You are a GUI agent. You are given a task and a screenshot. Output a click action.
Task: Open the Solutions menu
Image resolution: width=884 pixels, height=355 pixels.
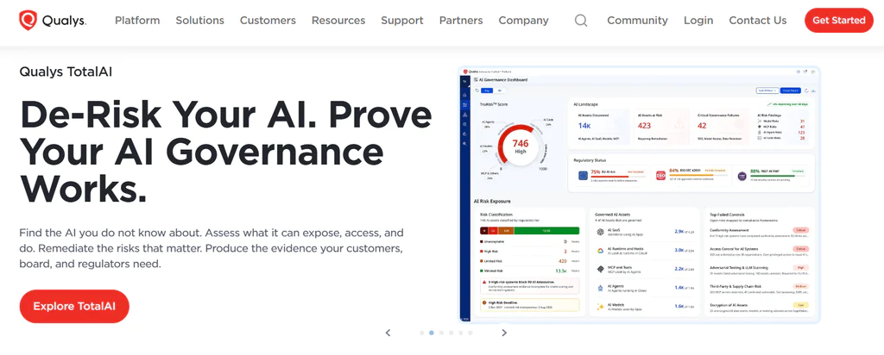(x=199, y=21)
